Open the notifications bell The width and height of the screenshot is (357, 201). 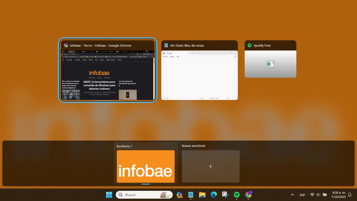pyautogui.click(x=350, y=195)
